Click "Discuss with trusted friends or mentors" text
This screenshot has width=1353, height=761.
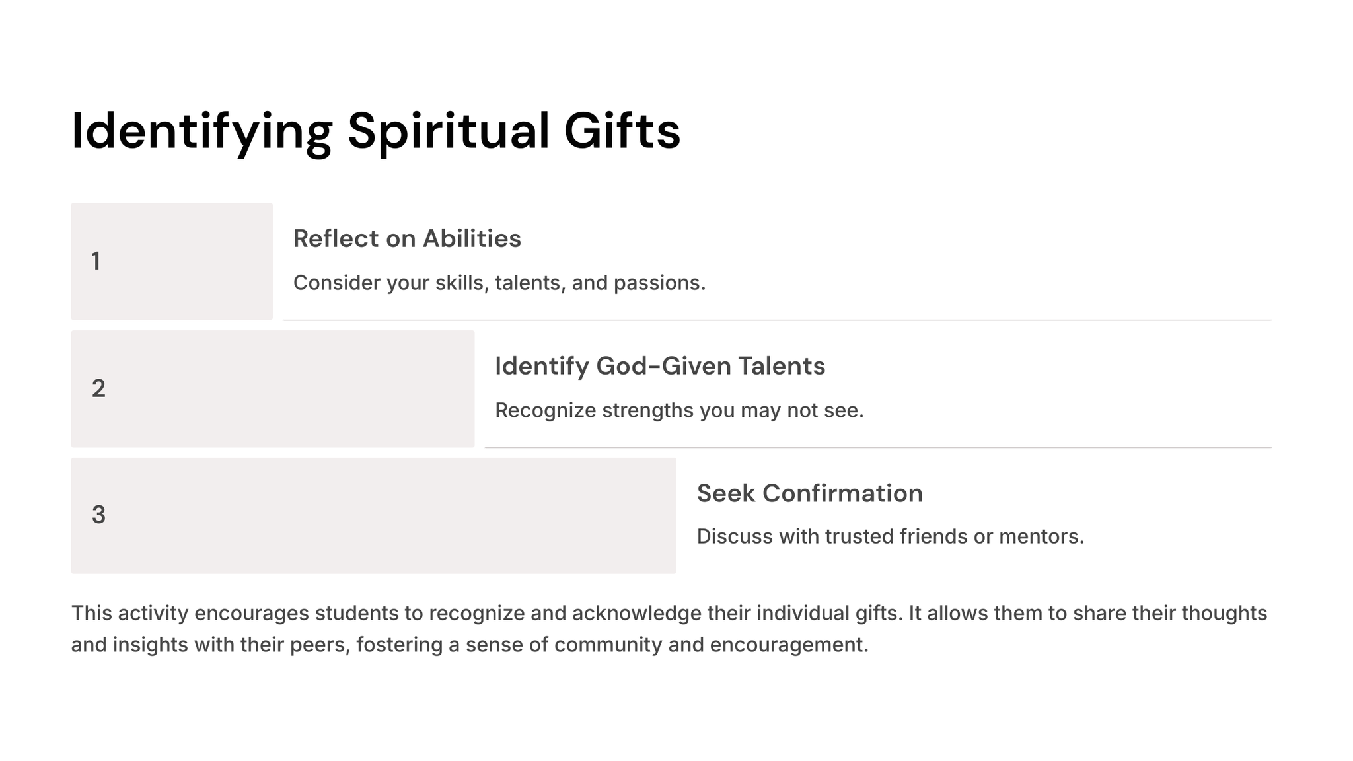pyautogui.click(x=890, y=536)
